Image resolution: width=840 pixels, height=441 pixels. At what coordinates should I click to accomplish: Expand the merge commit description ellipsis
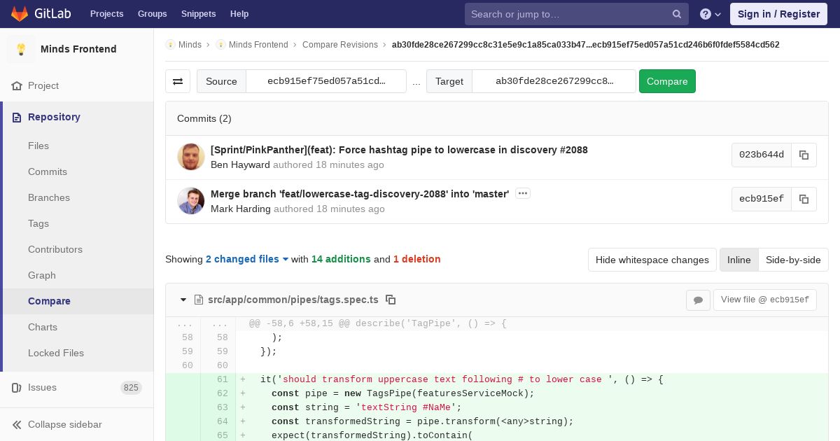pos(522,193)
